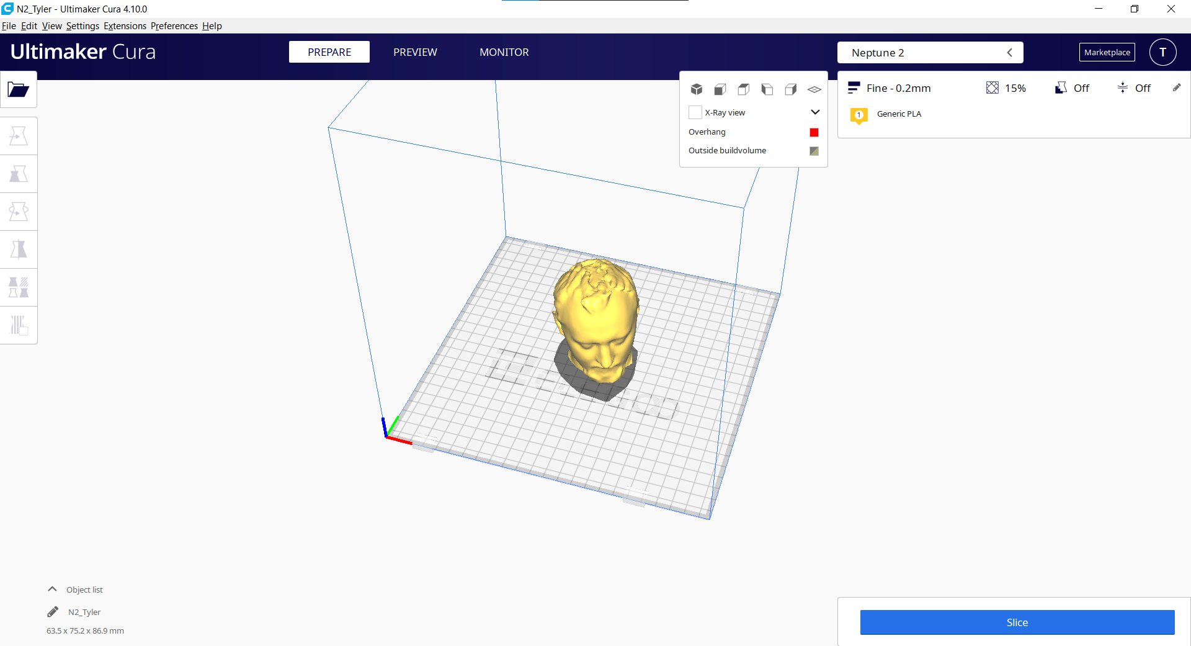Click the support Off icon
The width and height of the screenshot is (1191, 646).
(x=1061, y=88)
